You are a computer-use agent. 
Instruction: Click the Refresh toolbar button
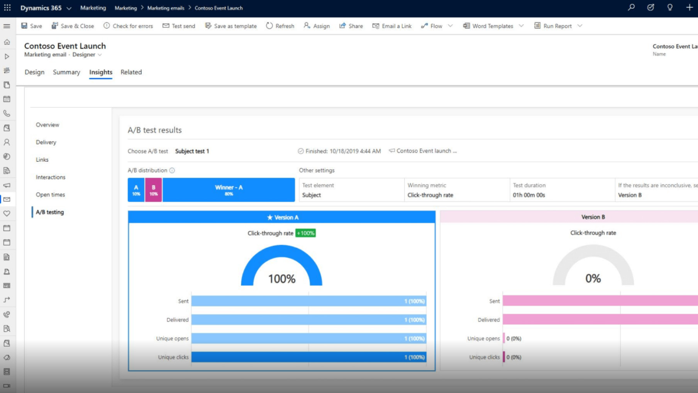pyautogui.click(x=280, y=26)
